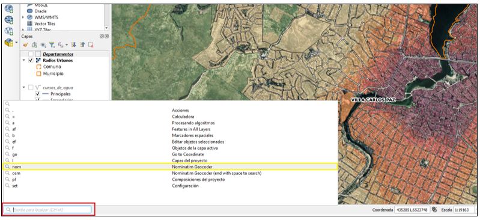Viewport: 480px width, 220px height.
Task: Uncheck the Radios Urbanos layer
Action: [31, 60]
